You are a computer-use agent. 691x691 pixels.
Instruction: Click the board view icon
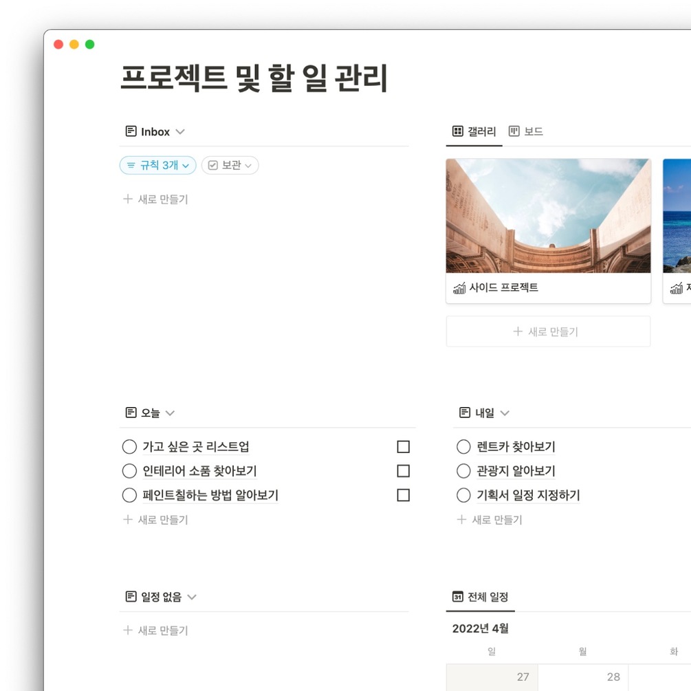(x=514, y=131)
